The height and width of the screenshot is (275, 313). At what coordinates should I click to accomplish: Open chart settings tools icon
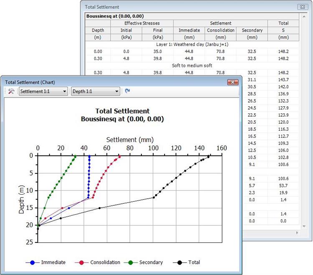tap(11, 91)
